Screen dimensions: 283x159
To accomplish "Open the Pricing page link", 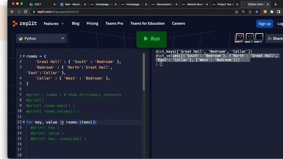I will (92, 23).
